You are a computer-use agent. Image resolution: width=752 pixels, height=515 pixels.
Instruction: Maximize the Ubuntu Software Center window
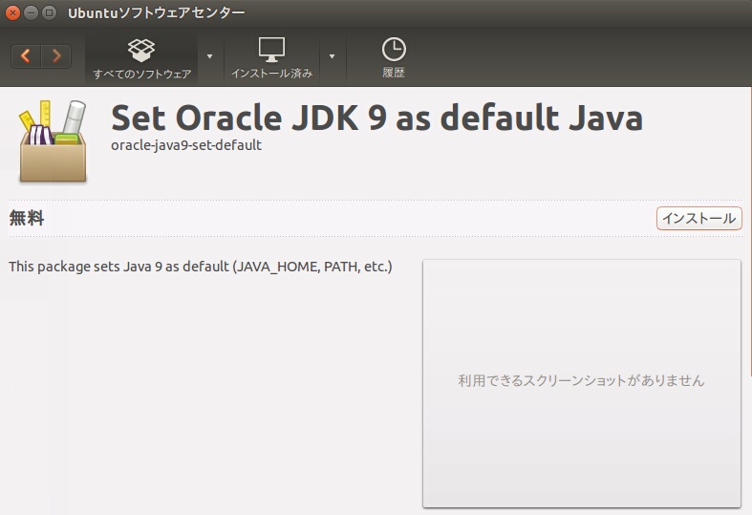point(49,13)
